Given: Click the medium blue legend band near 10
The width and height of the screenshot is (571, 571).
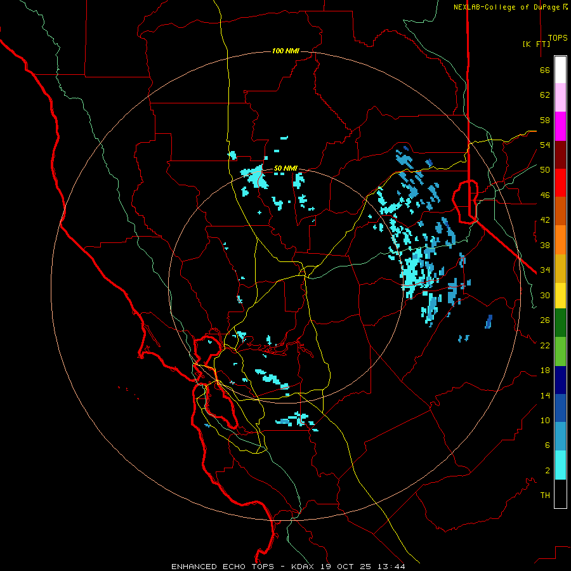Looking at the screenshot, I should point(560,408).
